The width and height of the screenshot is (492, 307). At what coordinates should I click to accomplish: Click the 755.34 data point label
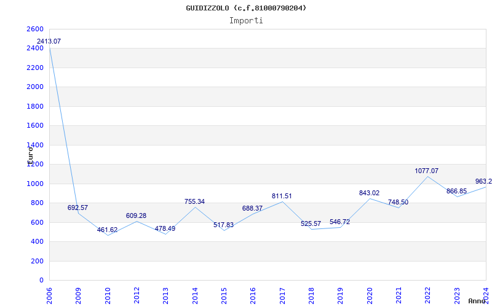194,202
